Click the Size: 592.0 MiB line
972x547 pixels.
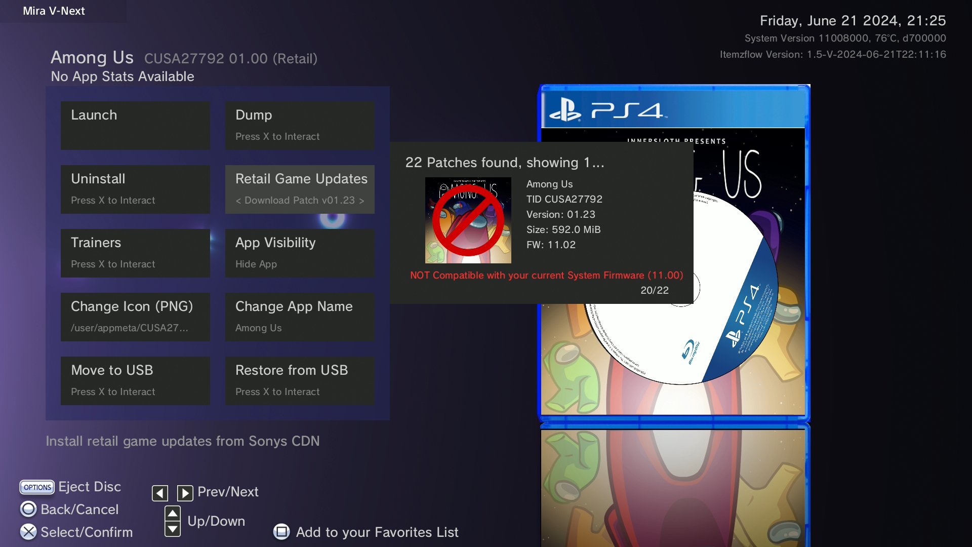563,229
